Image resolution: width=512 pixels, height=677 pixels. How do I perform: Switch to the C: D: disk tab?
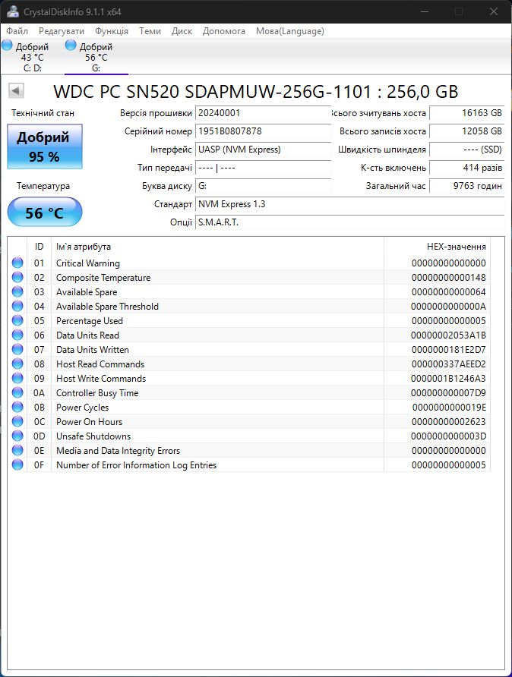coord(33,57)
